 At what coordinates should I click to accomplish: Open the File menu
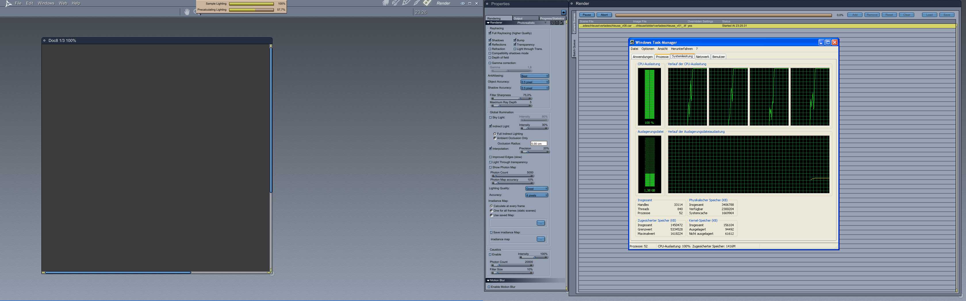[x=18, y=3]
